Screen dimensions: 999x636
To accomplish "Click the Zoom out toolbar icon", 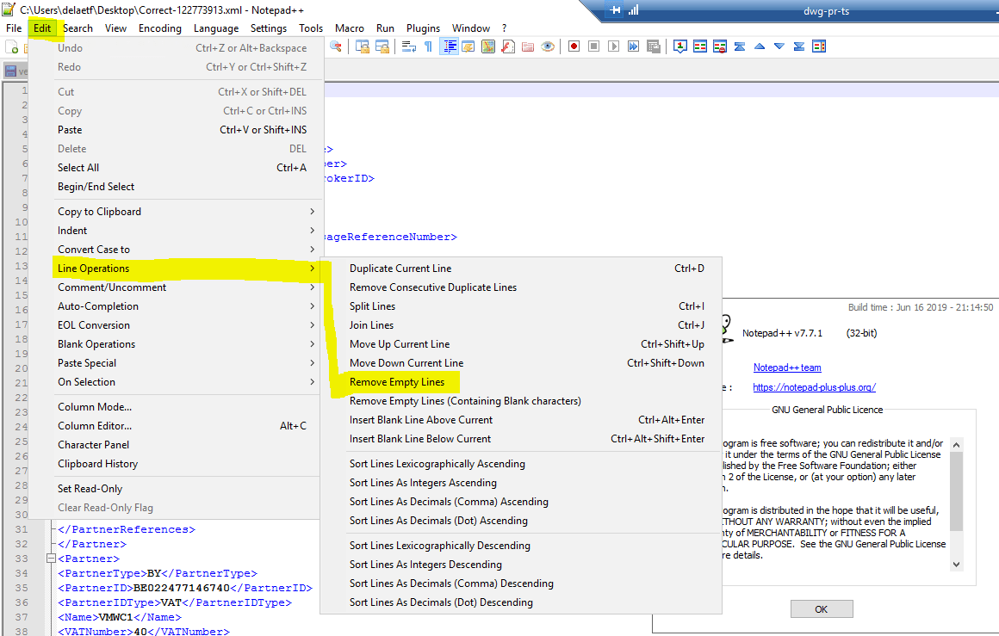I will pos(335,46).
